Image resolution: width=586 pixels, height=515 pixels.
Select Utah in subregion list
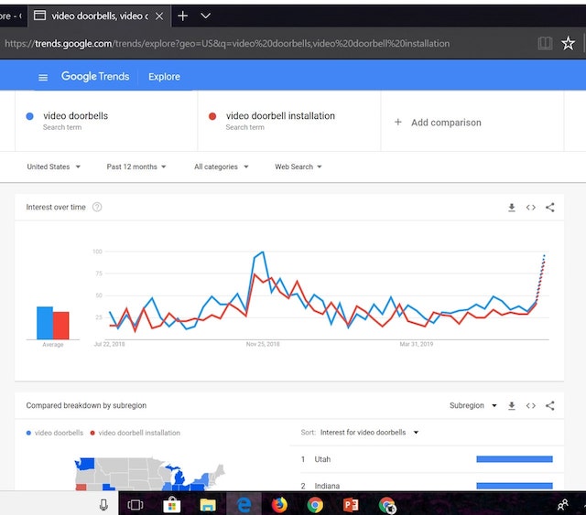pos(427,459)
